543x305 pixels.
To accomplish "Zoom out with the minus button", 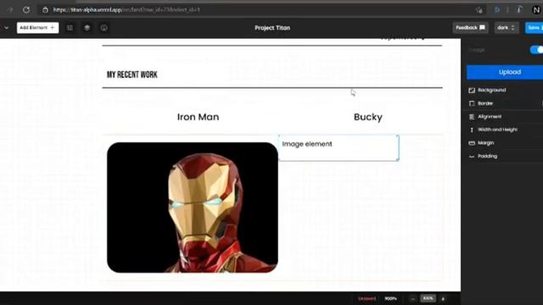I will pyautogui.click(x=413, y=299).
